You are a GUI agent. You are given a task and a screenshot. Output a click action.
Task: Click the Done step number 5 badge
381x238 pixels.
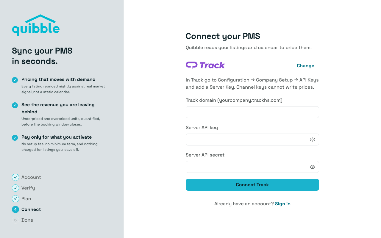[15, 220]
